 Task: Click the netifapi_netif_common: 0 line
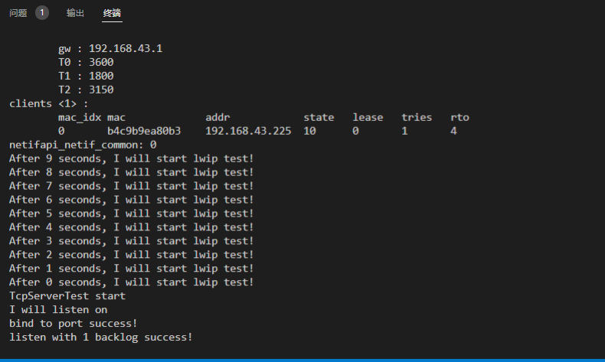[83, 145]
